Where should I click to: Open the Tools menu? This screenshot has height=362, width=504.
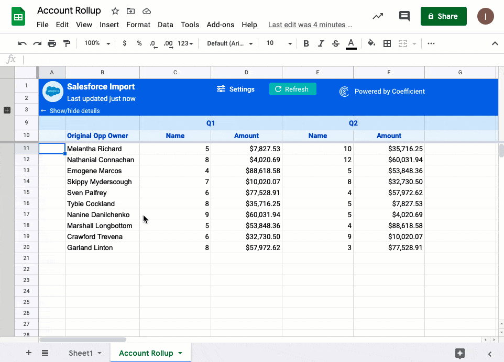[190, 25]
